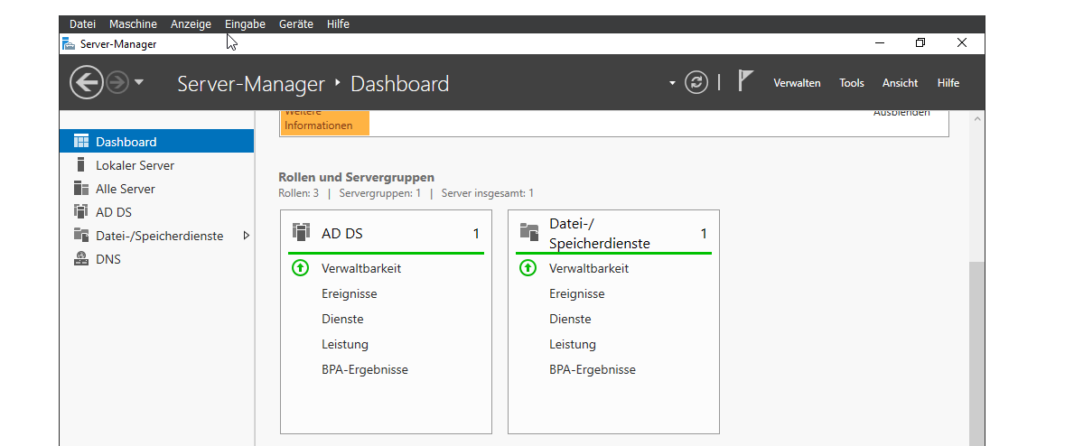This screenshot has height=446, width=1074.
Task: Select AD DS in the sidebar
Action: [157, 211]
